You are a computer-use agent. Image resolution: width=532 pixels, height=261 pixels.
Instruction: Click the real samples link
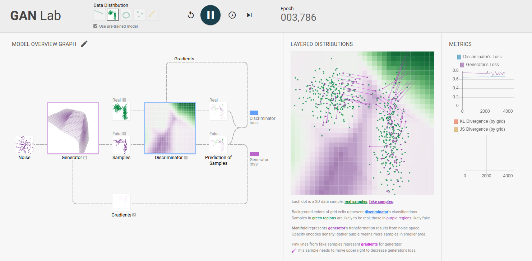(x=356, y=202)
